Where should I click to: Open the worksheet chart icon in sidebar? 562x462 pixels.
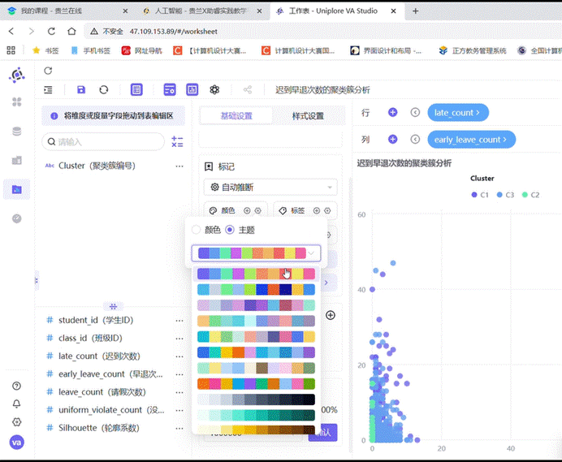coord(17,189)
